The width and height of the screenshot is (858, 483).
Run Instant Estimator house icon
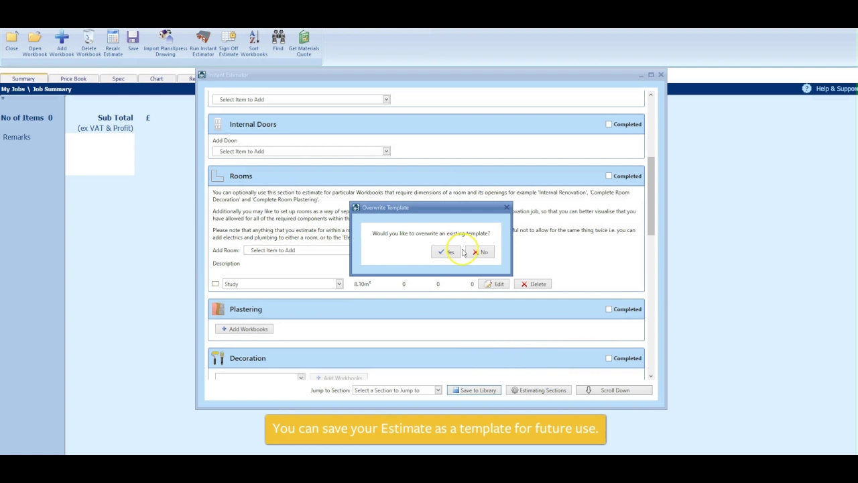tap(203, 44)
